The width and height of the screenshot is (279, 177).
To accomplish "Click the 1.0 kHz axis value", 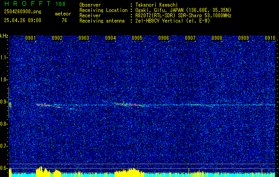I will (4, 80).
